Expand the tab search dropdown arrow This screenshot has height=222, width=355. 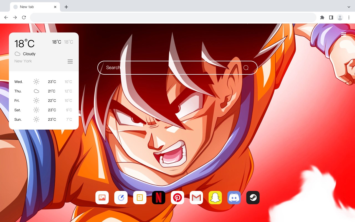click(349, 7)
